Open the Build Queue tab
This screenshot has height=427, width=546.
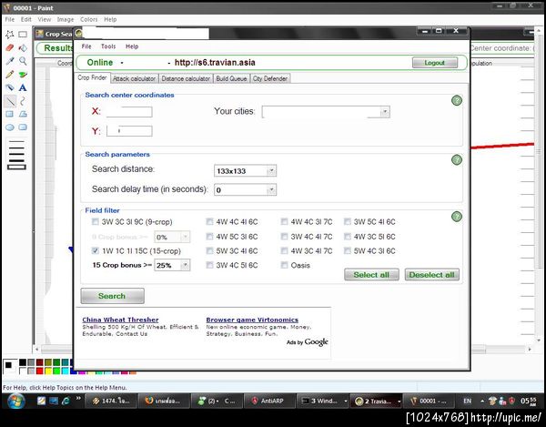tap(231, 78)
